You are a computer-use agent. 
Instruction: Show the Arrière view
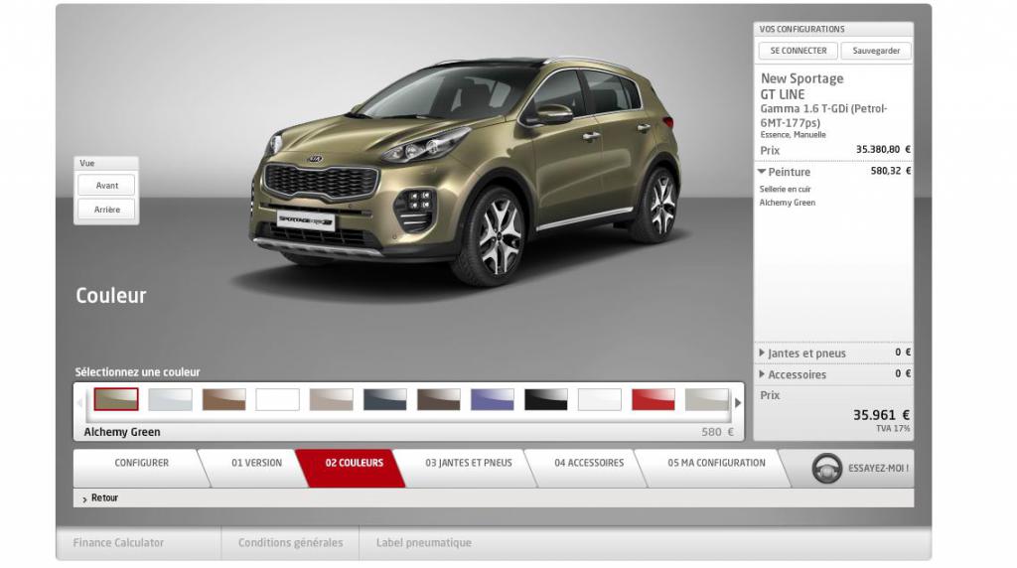click(107, 210)
